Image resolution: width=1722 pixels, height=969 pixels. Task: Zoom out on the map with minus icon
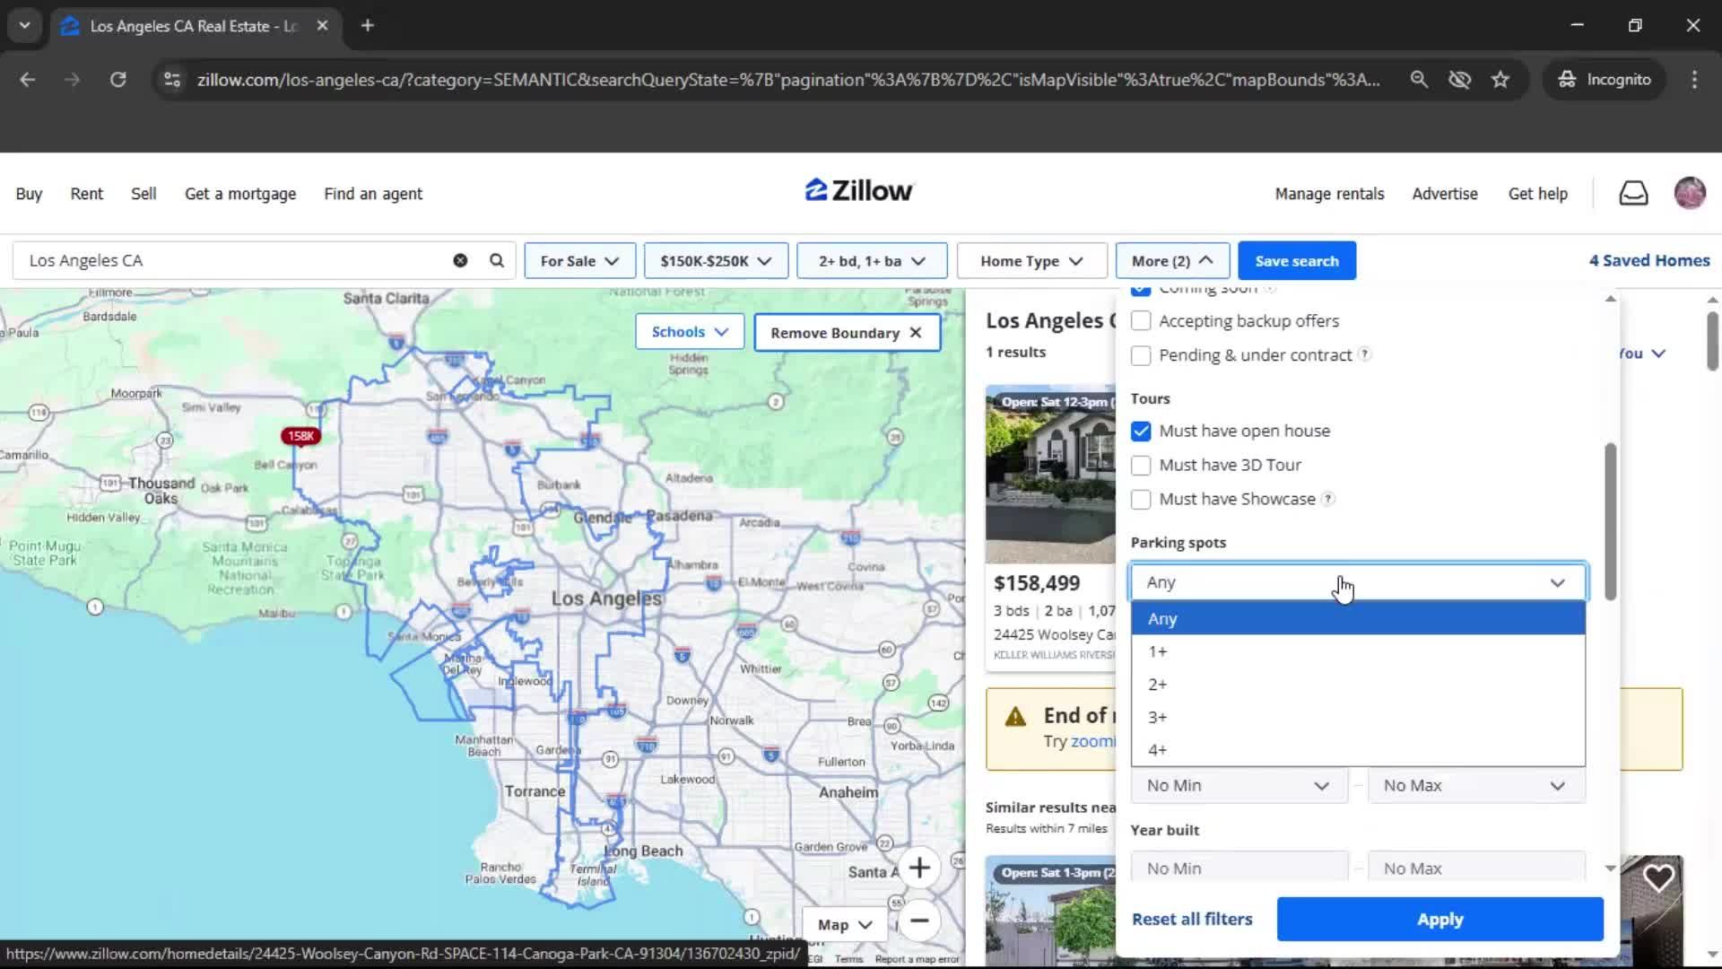click(x=920, y=921)
